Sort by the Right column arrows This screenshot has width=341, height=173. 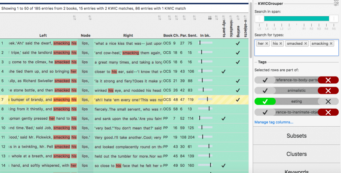click(x=159, y=18)
